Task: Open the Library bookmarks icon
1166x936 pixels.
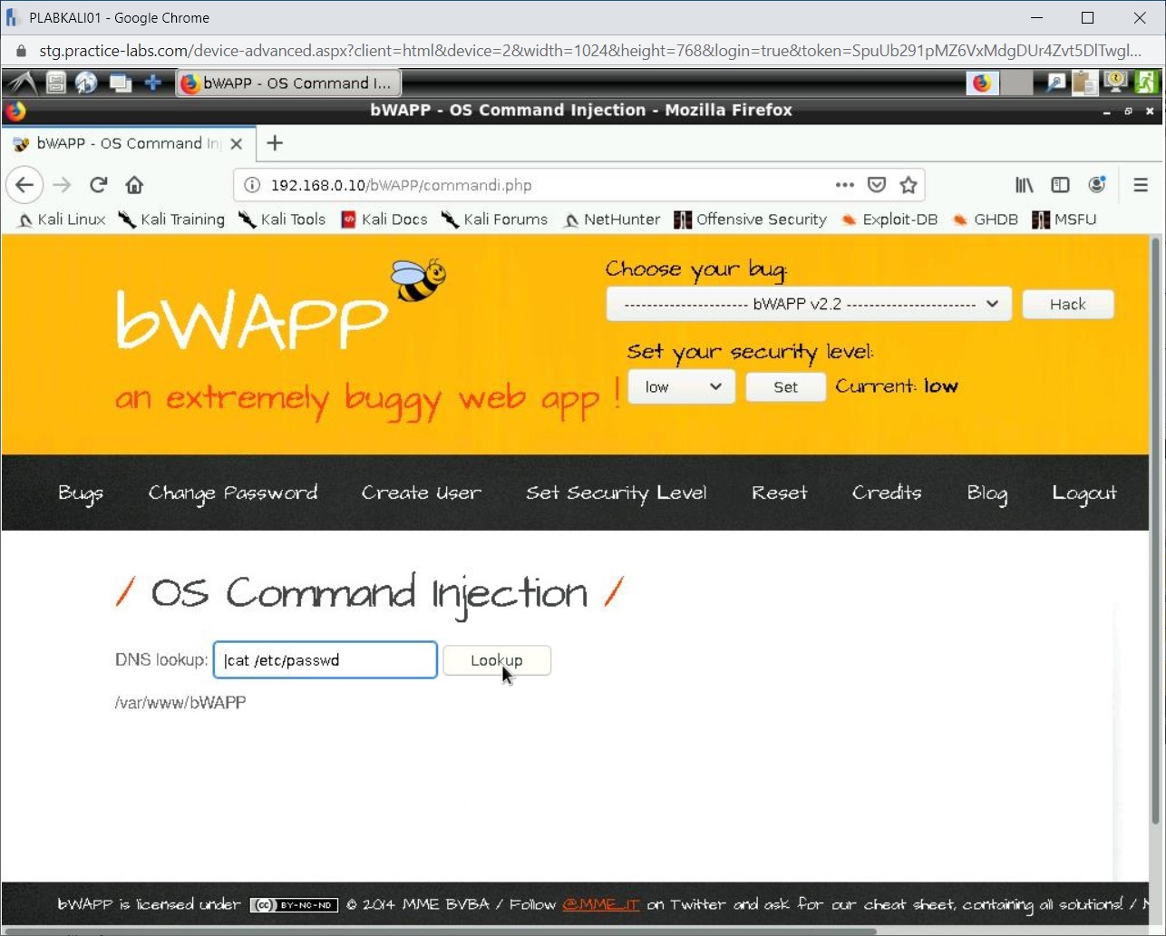Action: [1024, 185]
